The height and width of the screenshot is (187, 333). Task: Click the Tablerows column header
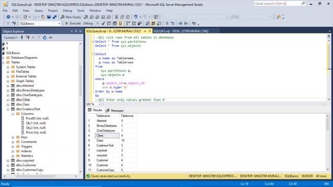click(x=127, y=116)
